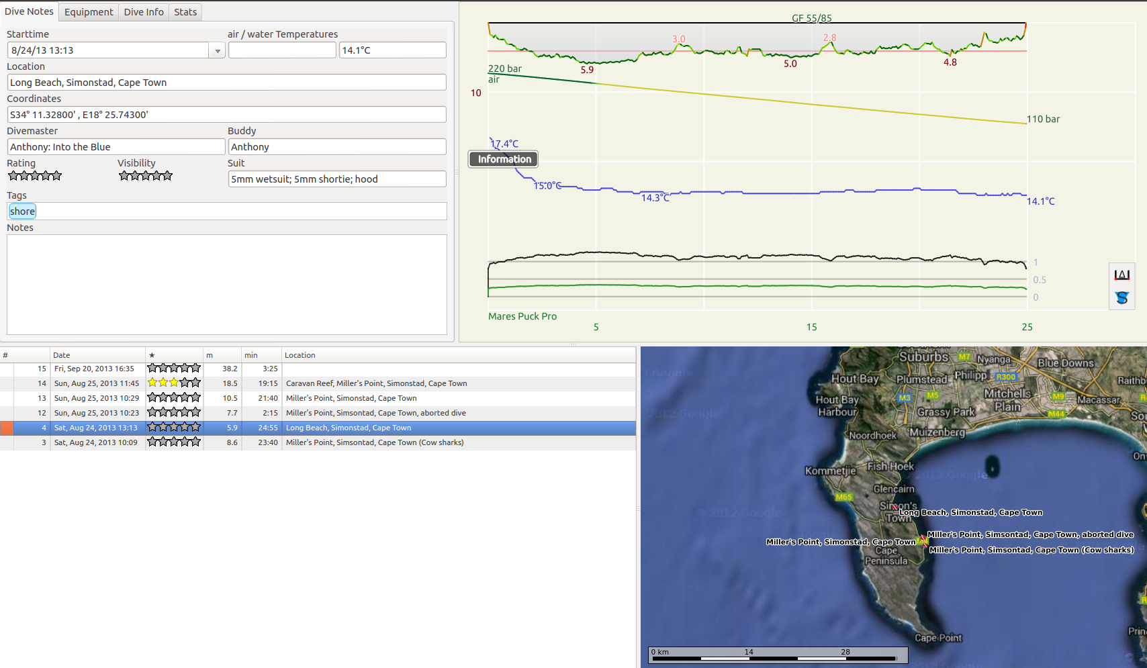
Task: Open the Starttime date dropdown arrow
Action: pos(217,51)
